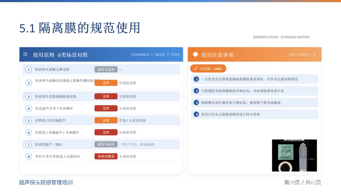
Task: Select circled number 6 for 穿刺操作 row
Action: [28, 132]
